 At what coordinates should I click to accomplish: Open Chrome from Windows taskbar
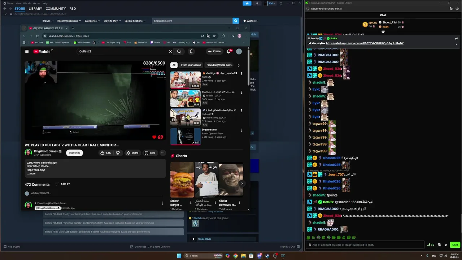235,256
